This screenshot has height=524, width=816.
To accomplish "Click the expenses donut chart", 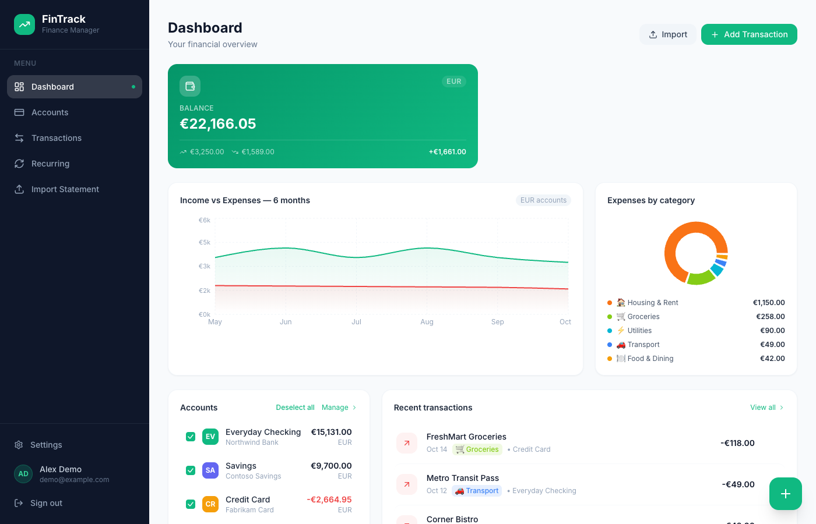I will coord(696,253).
